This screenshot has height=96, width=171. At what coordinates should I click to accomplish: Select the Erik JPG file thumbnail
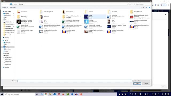(x=41, y=22)
